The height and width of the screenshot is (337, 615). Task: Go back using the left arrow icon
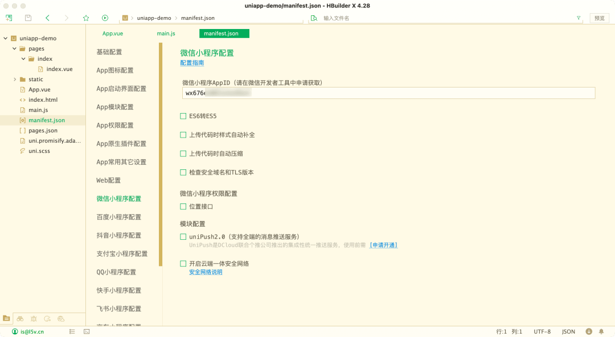(47, 18)
